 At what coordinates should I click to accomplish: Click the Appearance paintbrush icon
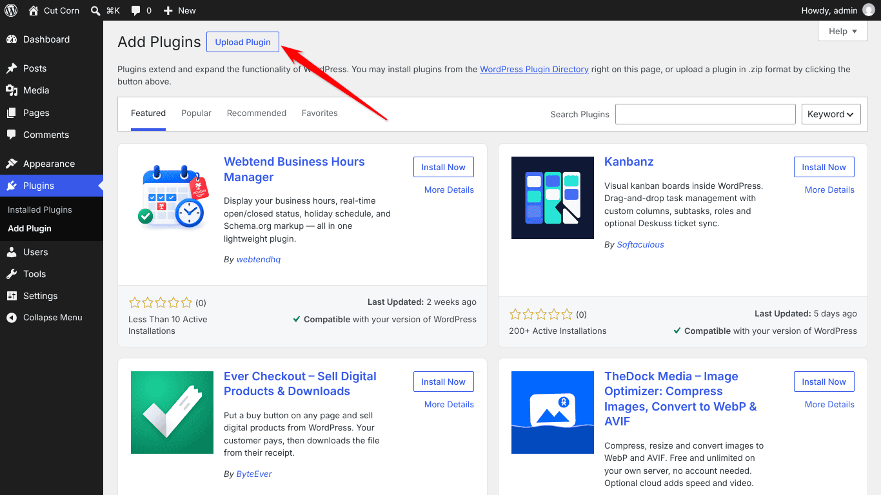[x=12, y=164]
